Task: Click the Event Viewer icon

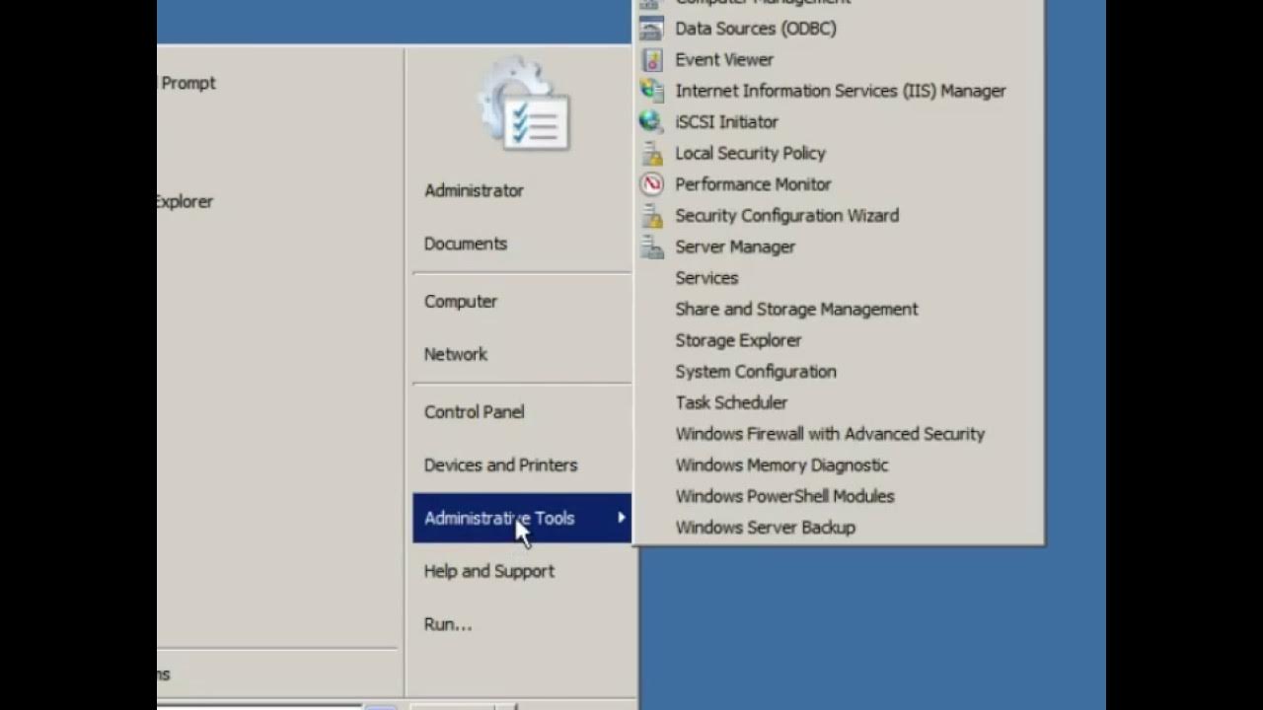Action: 651,59
